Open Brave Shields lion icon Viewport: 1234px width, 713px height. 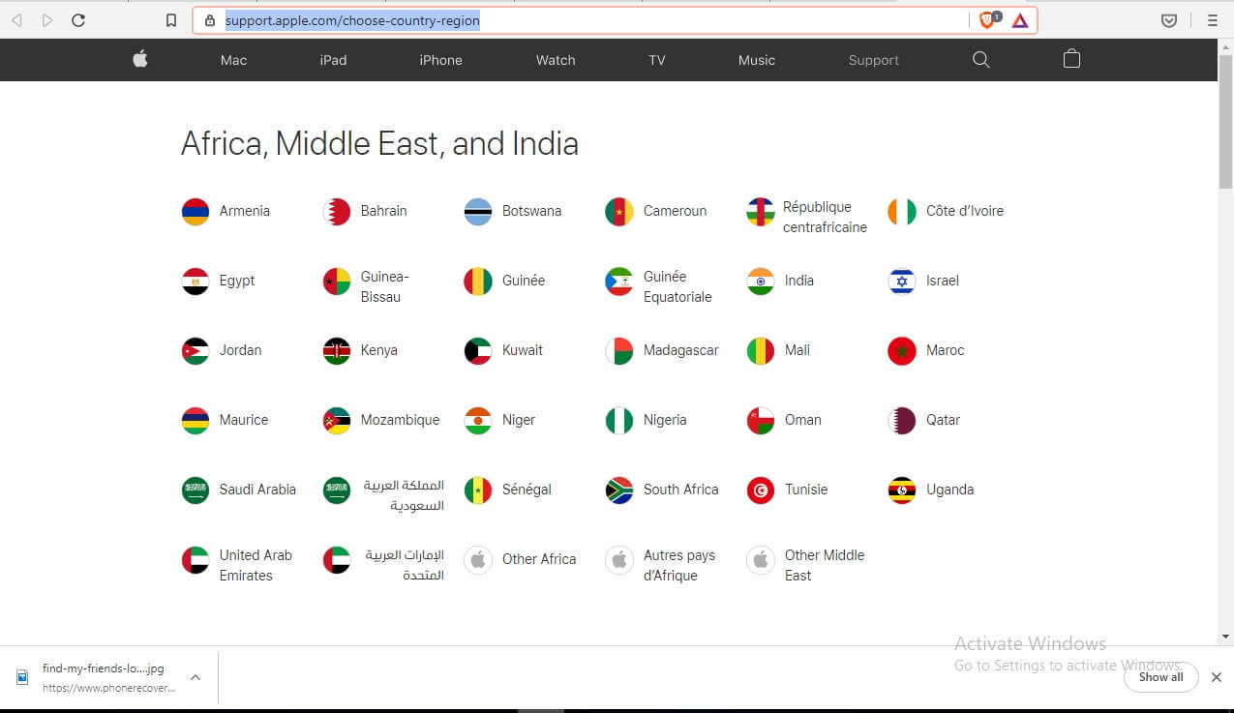(x=987, y=19)
